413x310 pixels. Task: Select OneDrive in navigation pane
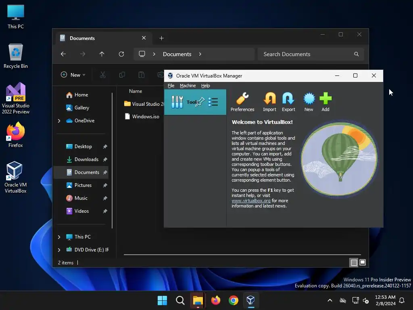(84, 121)
